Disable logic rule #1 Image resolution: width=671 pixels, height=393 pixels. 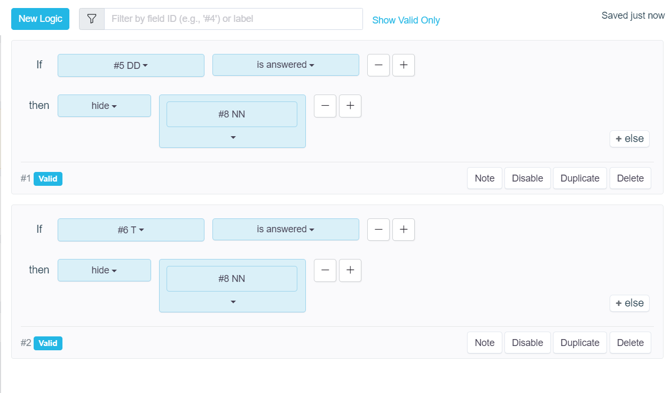point(527,178)
